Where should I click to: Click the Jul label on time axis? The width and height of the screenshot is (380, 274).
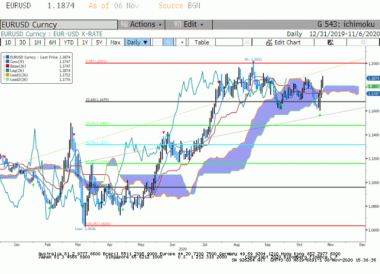(x=205, y=245)
